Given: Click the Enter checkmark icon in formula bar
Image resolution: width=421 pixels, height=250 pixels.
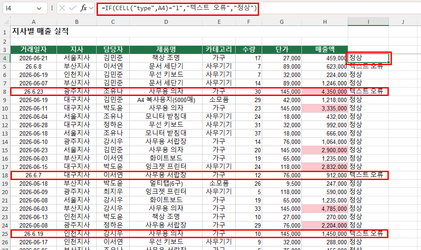Looking at the screenshot, I should tap(72, 8).
